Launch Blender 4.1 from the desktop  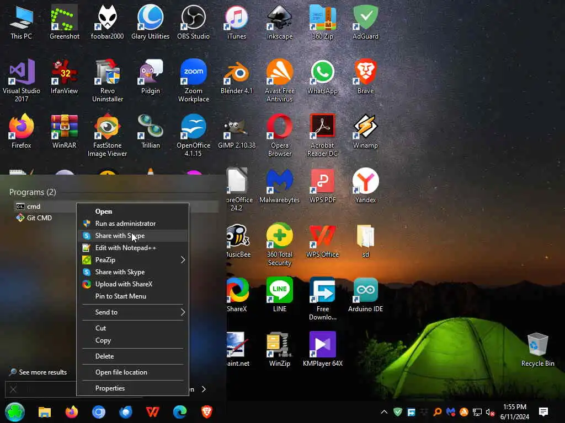[236, 77]
